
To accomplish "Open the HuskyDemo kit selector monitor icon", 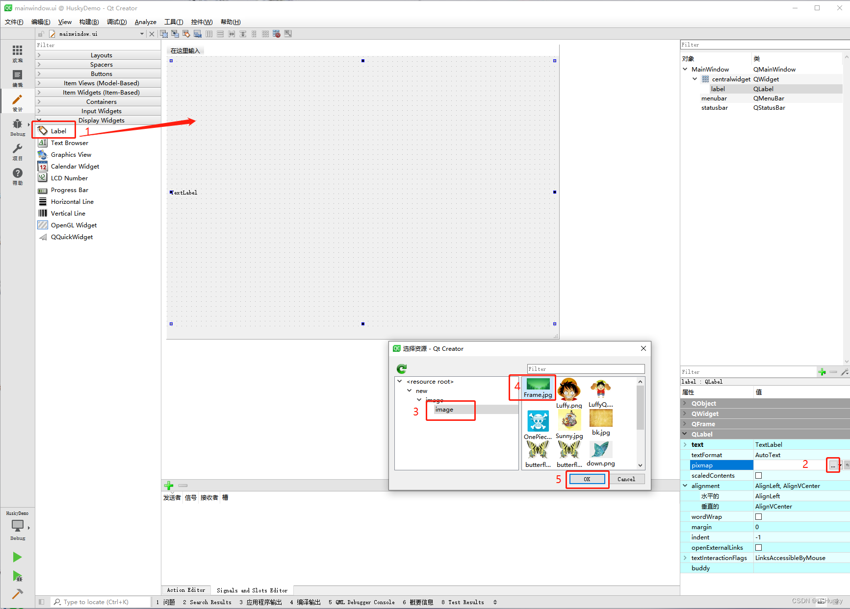I will (x=17, y=526).
